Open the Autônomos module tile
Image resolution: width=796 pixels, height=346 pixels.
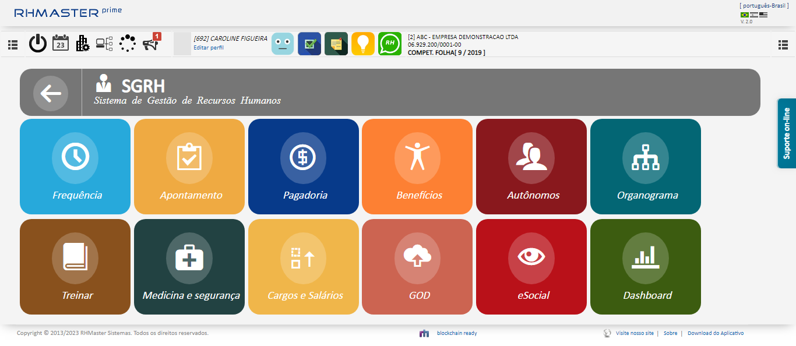[531, 167]
